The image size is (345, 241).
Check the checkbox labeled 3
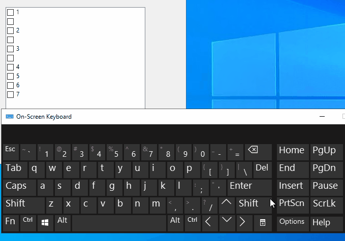(10, 49)
